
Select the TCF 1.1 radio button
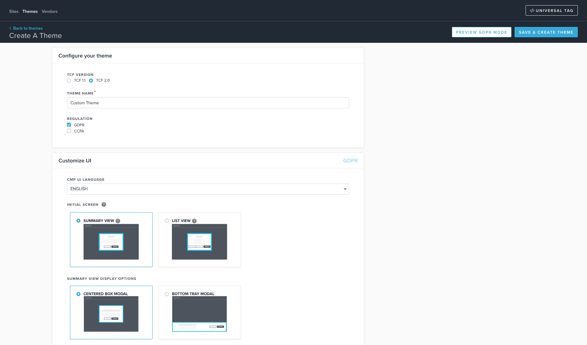69,81
